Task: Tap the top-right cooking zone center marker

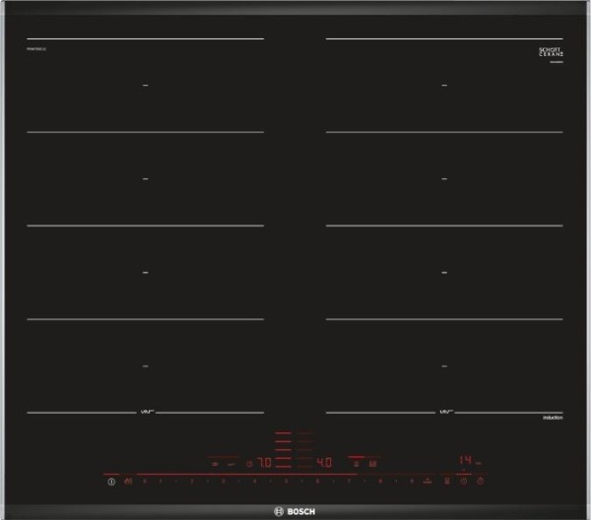Action: pyautogui.click(x=444, y=86)
